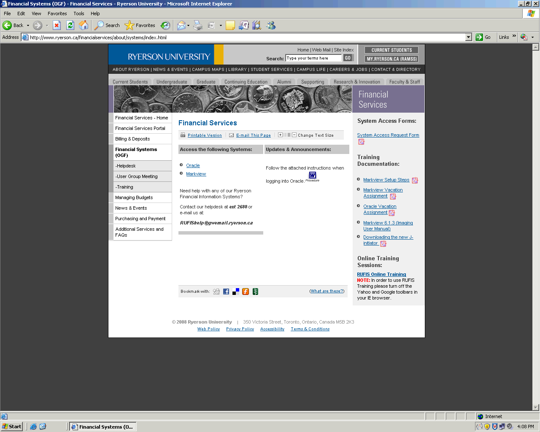Expand the address bar dropdown
540x432 pixels.
coord(468,37)
